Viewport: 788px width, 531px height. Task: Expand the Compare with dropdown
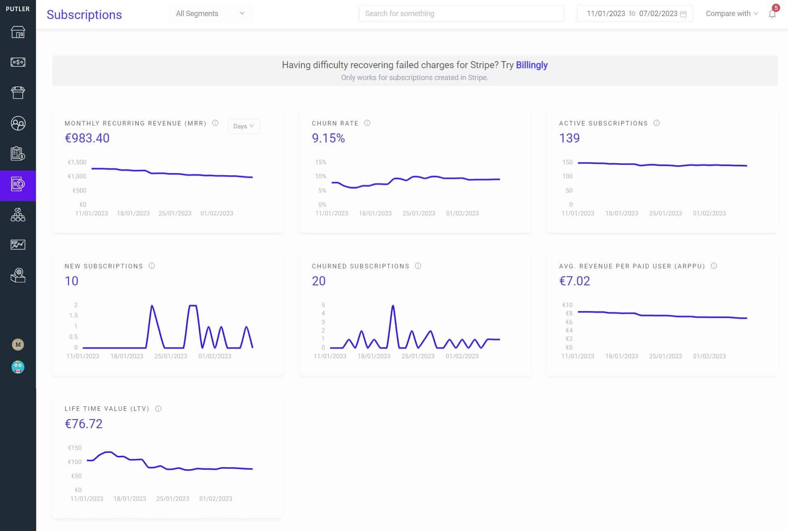coord(731,14)
